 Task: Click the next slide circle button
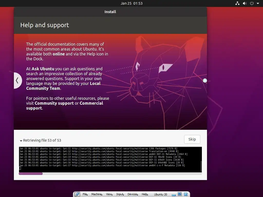[205, 81]
